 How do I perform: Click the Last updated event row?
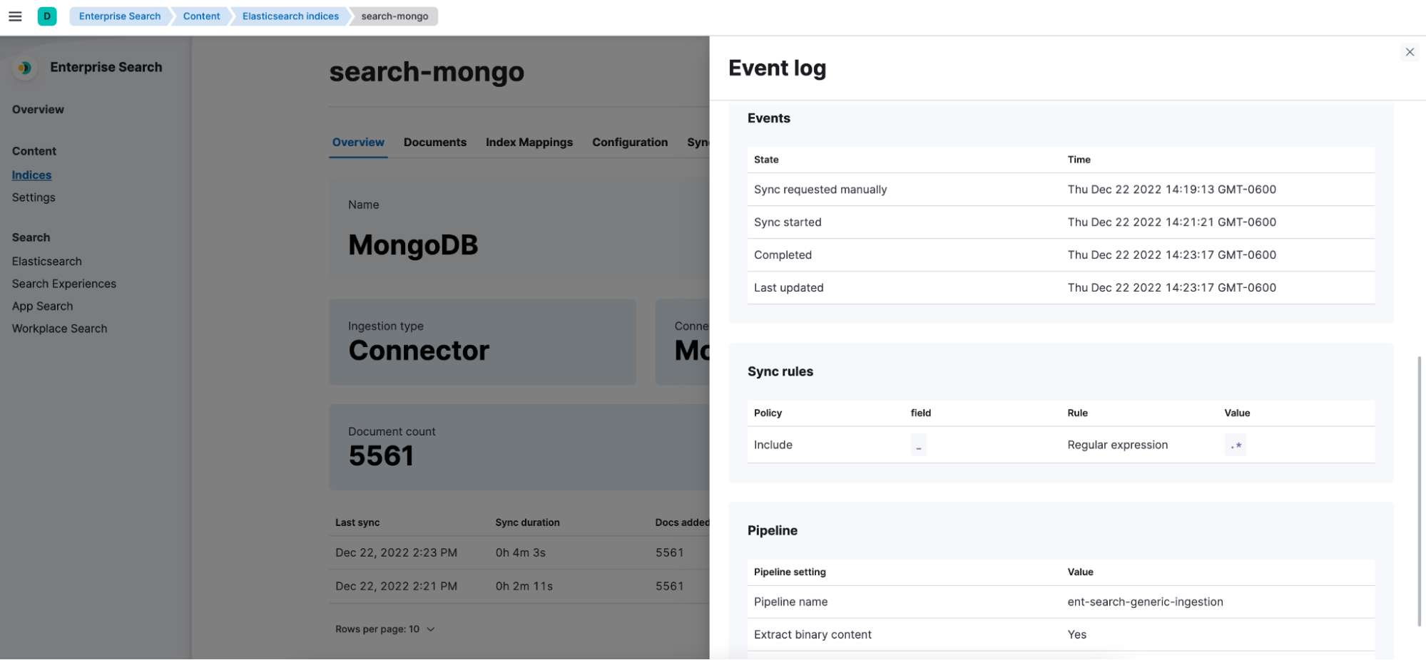tap(1061, 288)
